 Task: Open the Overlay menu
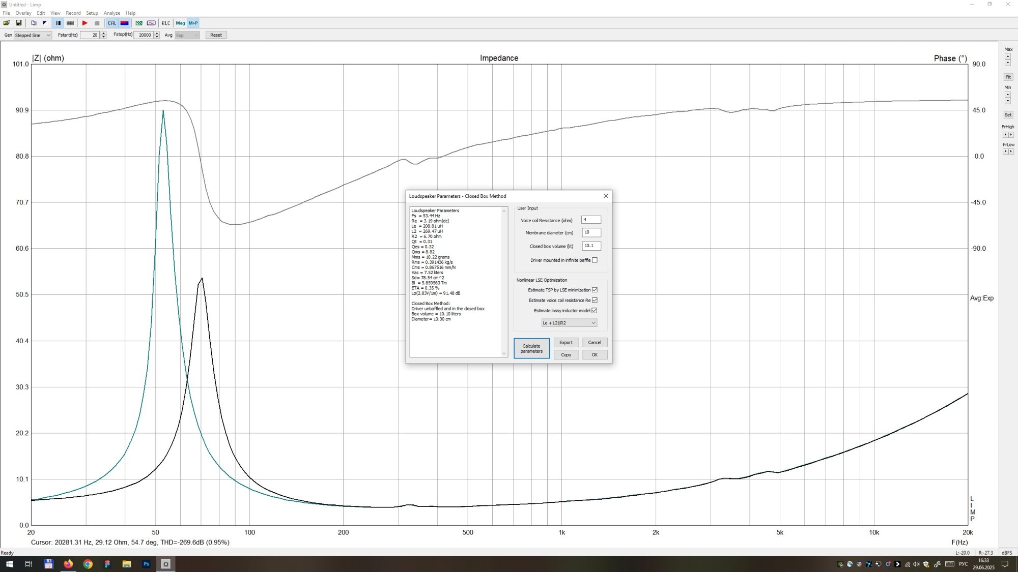coord(23,13)
